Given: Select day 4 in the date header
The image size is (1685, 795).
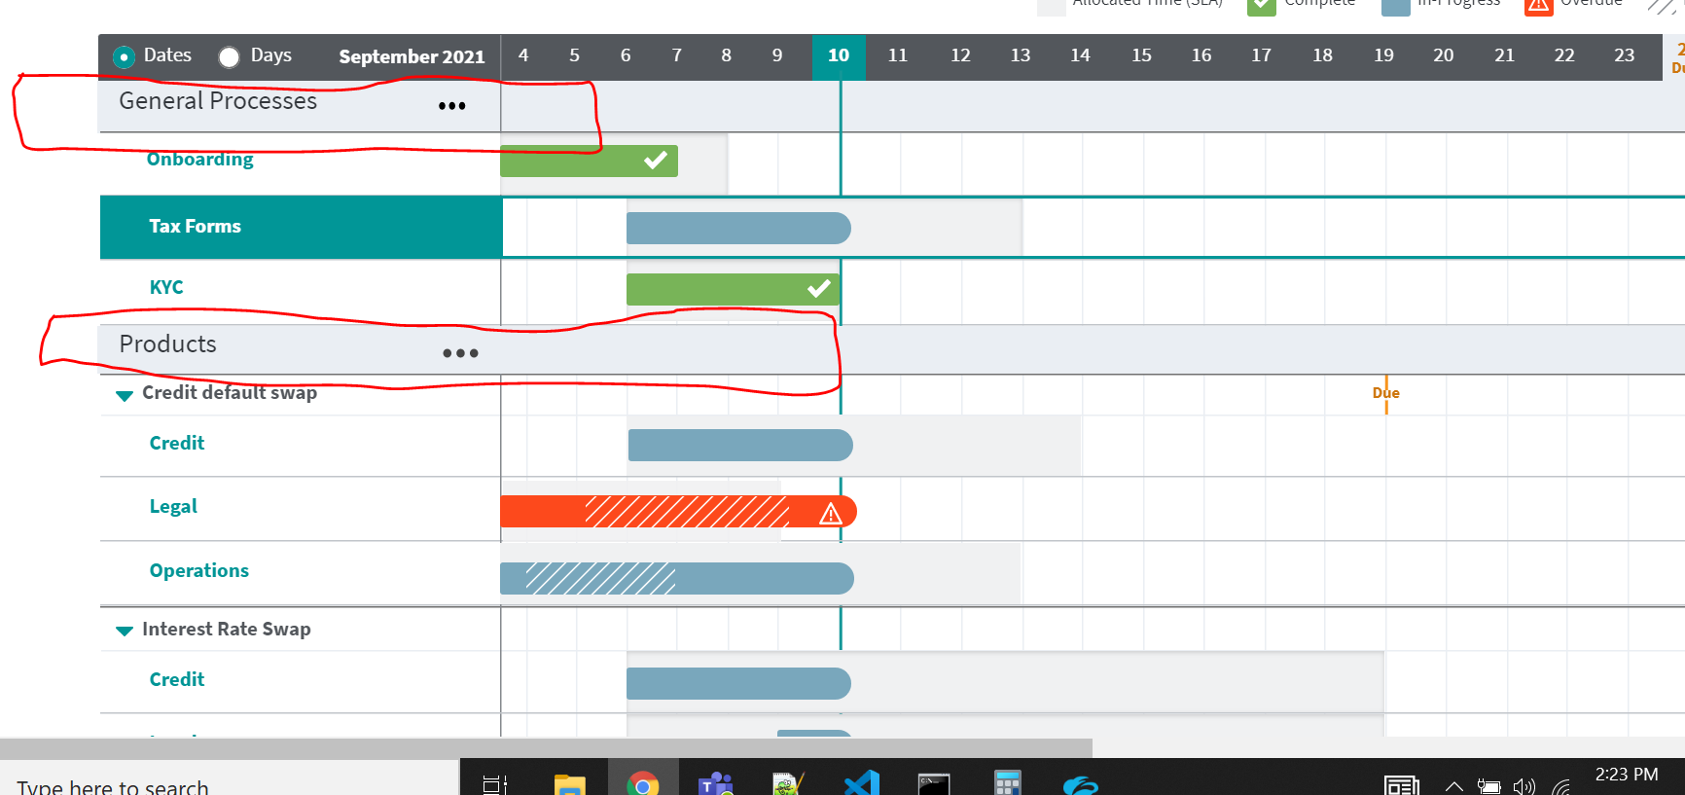Looking at the screenshot, I should point(523,55).
